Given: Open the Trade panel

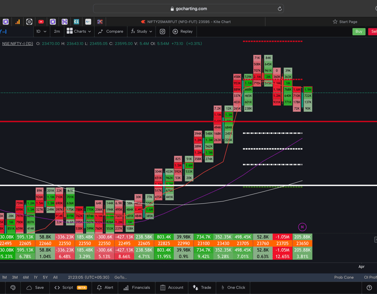Looking at the screenshot, I should (202, 288).
